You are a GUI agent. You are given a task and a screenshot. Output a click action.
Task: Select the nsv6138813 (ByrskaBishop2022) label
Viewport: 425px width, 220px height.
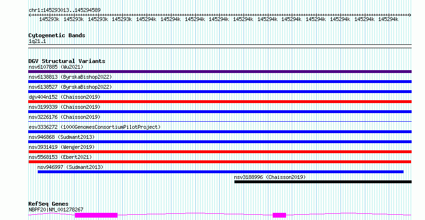tap(70, 77)
